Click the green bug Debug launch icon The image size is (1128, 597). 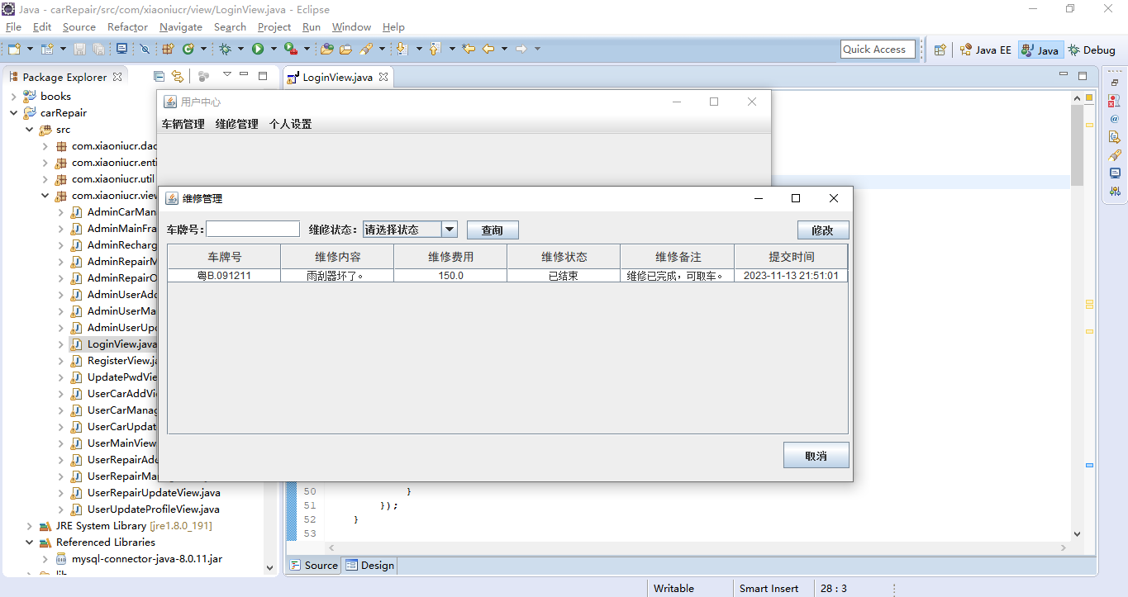click(x=225, y=49)
